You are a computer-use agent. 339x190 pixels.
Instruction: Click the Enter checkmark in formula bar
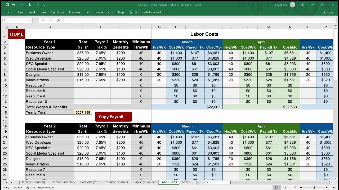tap(51, 20)
